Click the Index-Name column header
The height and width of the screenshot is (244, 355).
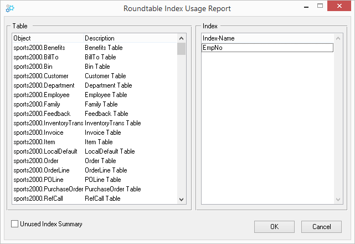coord(267,38)
